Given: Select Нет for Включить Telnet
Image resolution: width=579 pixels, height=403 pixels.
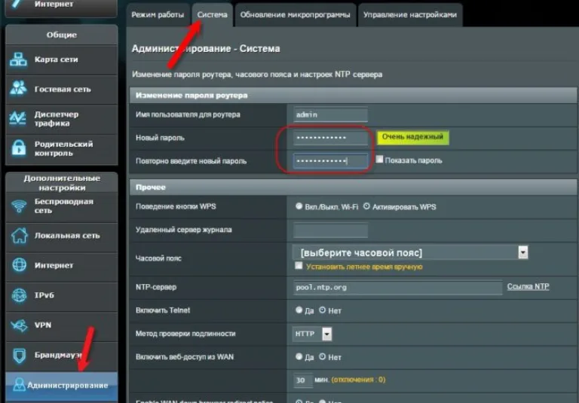Looking at the screenshot, I should point(323,310).
